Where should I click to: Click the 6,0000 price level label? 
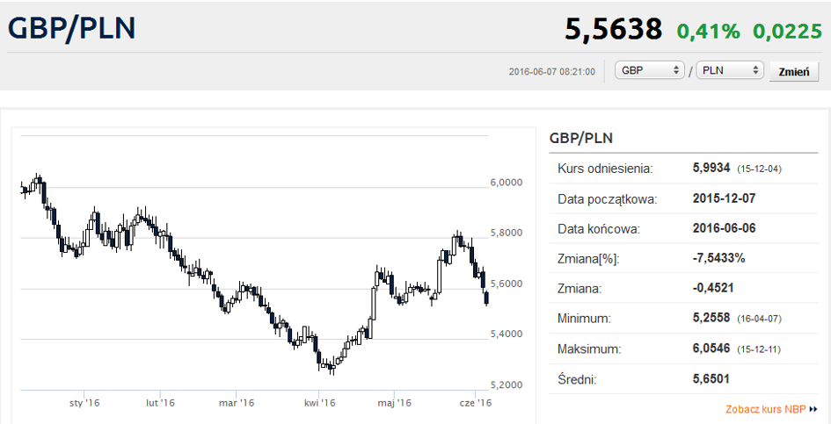pyautogui.click(x=507, y=183)
